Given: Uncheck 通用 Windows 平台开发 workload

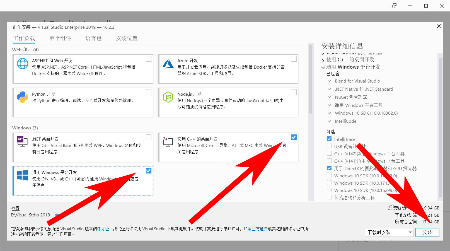Looking at the screenshot, I should (149, 171).
